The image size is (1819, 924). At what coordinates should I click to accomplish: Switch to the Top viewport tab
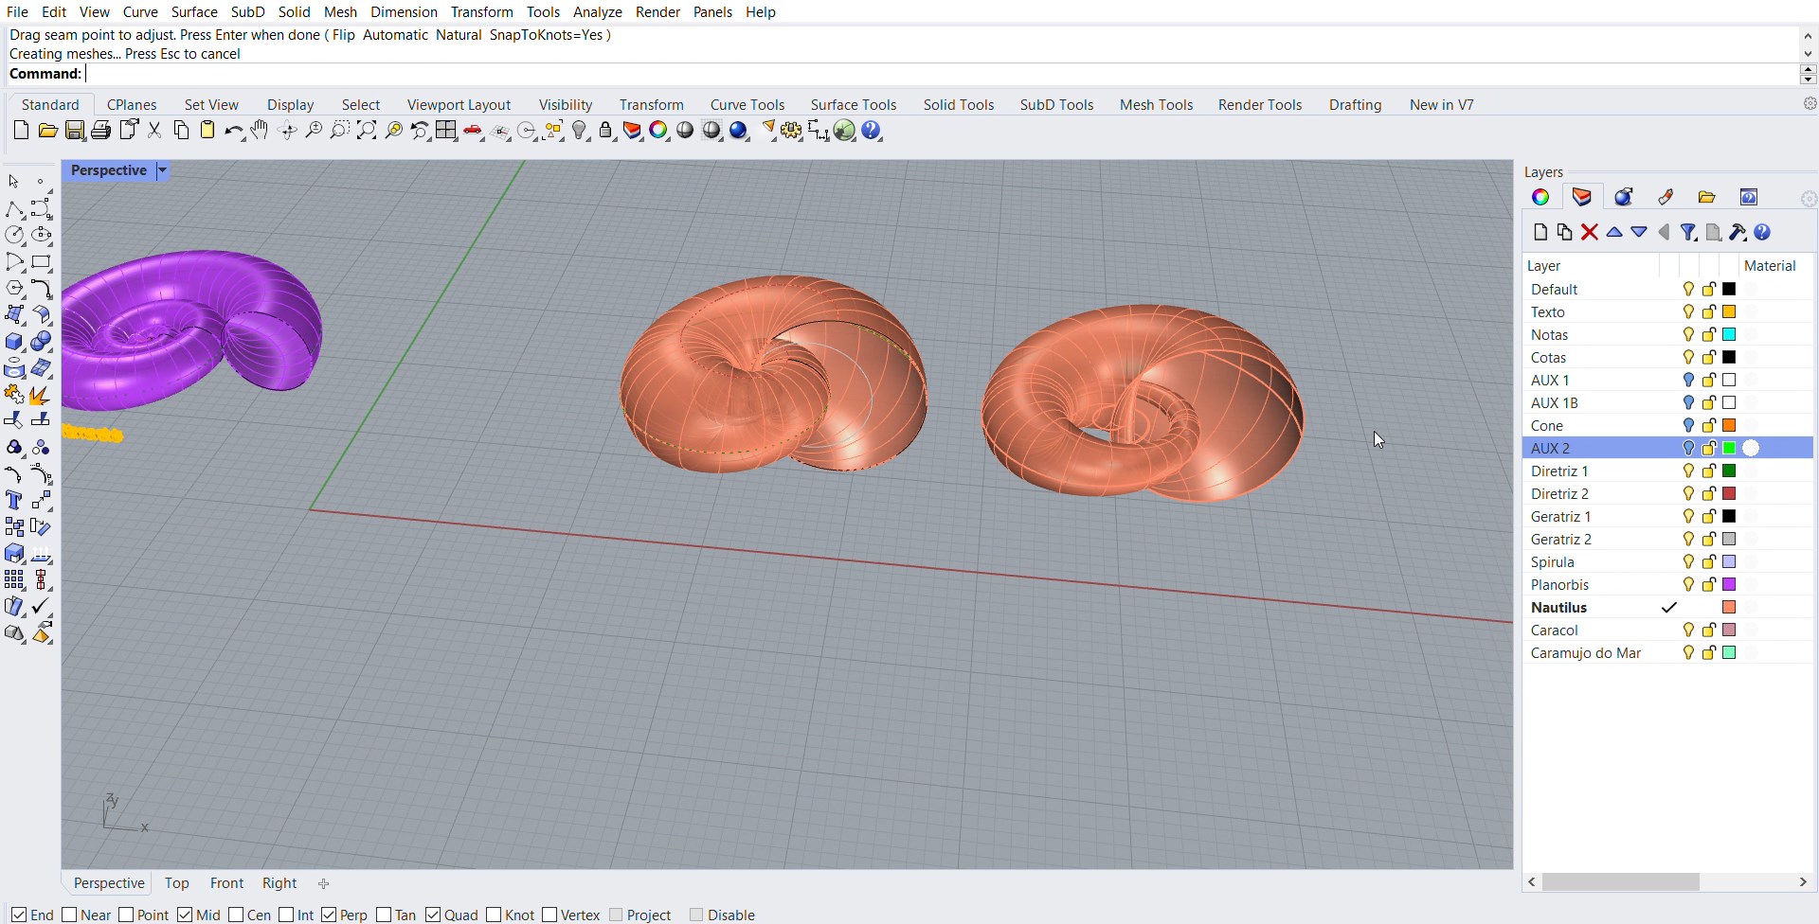(177, 883)
